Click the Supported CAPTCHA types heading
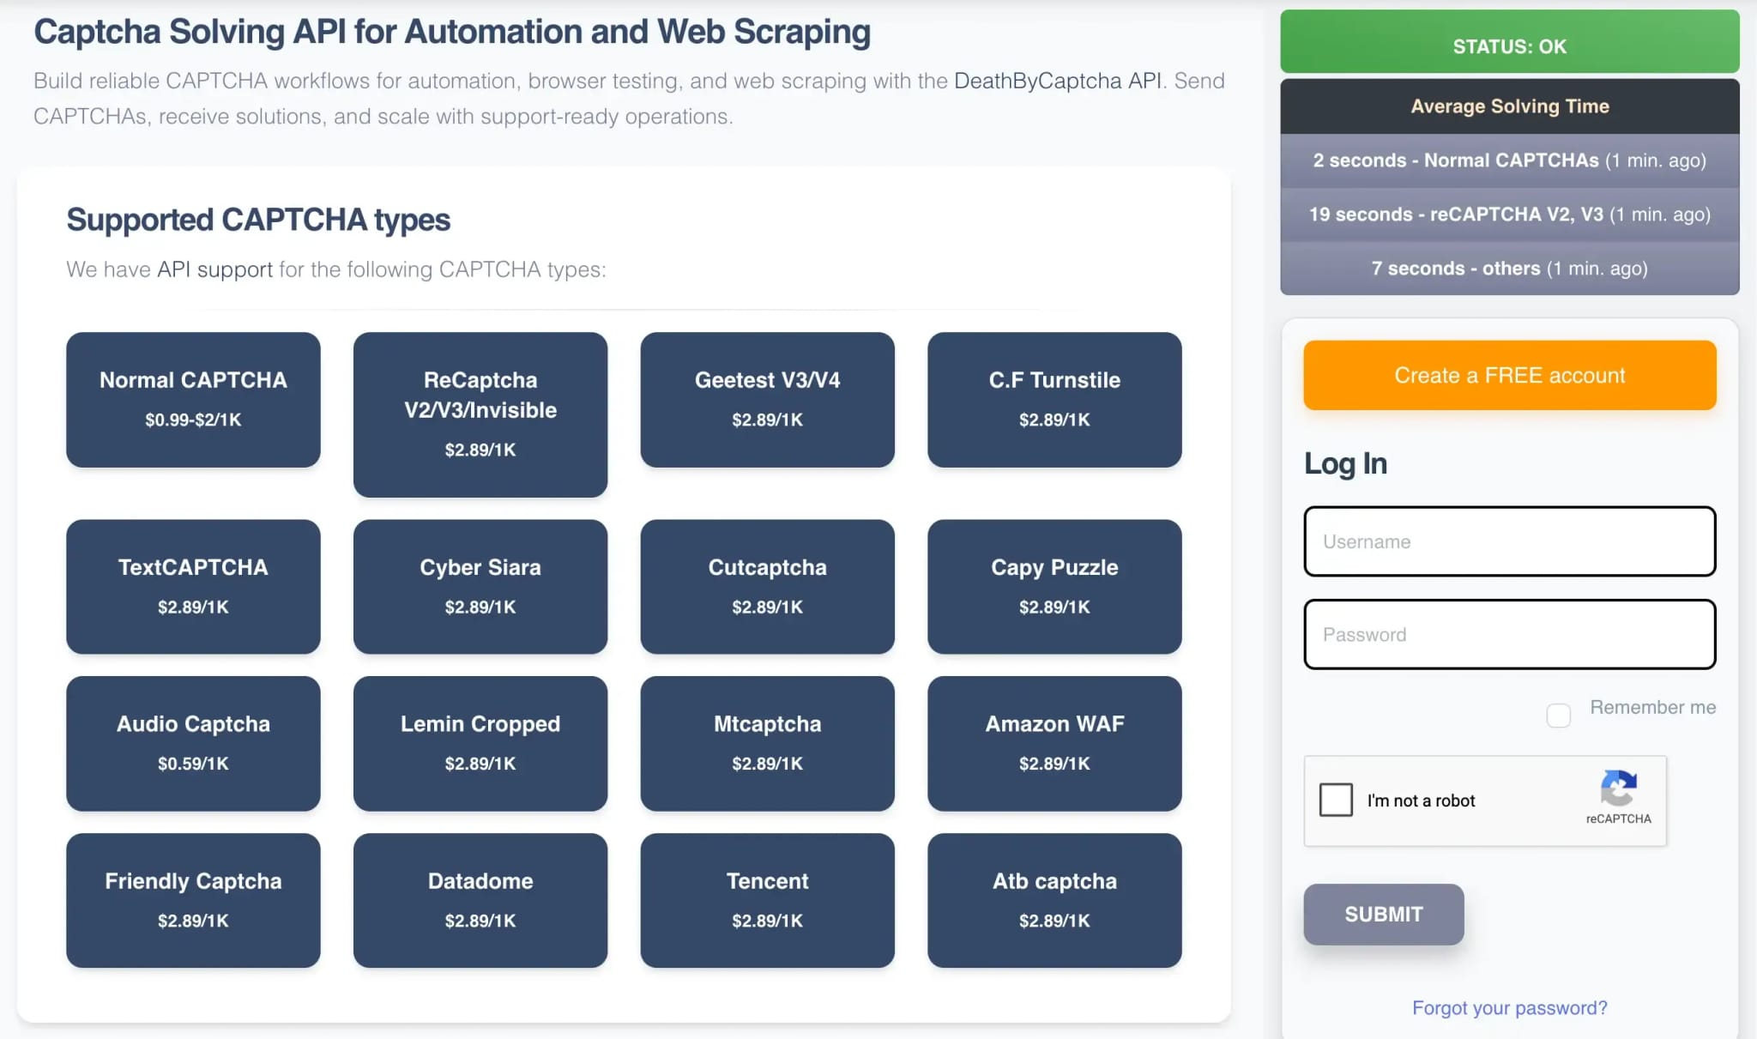Image resolution: width=1757 pixels, height=1039 pixels. (258, 220)
